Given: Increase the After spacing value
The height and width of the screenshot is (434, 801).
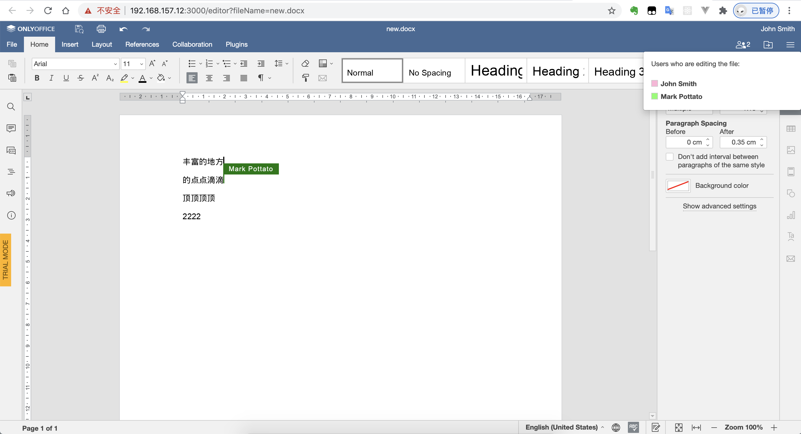Looking at the screenshot, I should pos(762,139).
